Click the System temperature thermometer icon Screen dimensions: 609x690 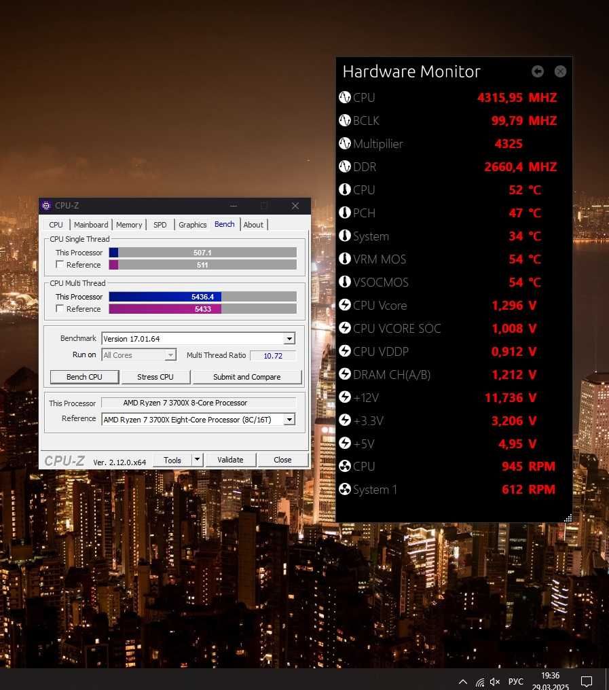(345, 236)
